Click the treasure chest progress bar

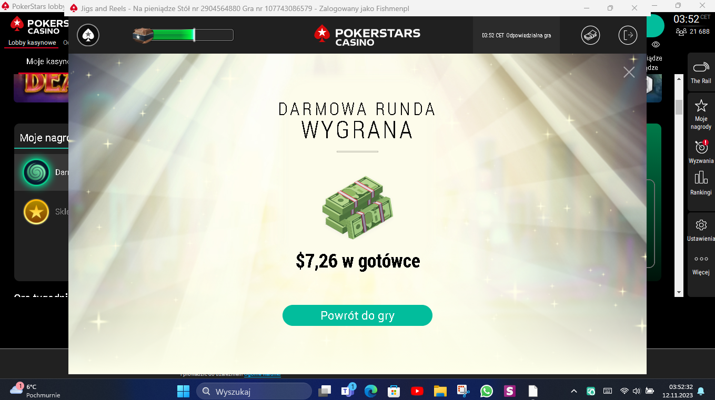tap(183, 35)
